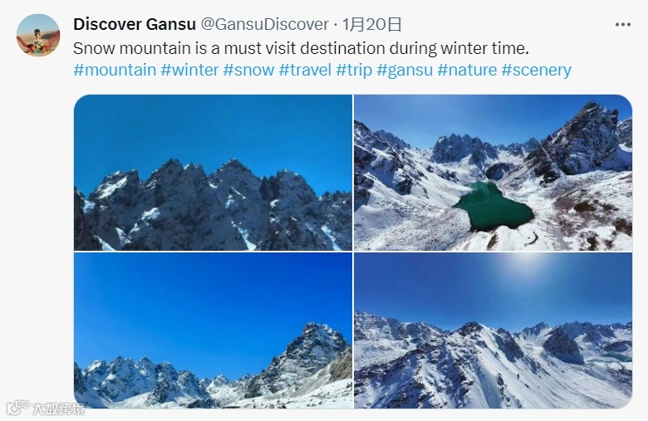Open the Discover Gansu account name
The width and height of the screenshot is (648, 421).
coord(135,24)
